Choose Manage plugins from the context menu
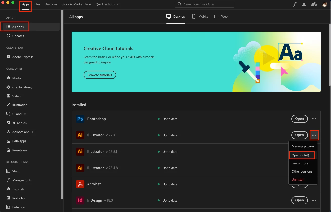 point(303,146)
